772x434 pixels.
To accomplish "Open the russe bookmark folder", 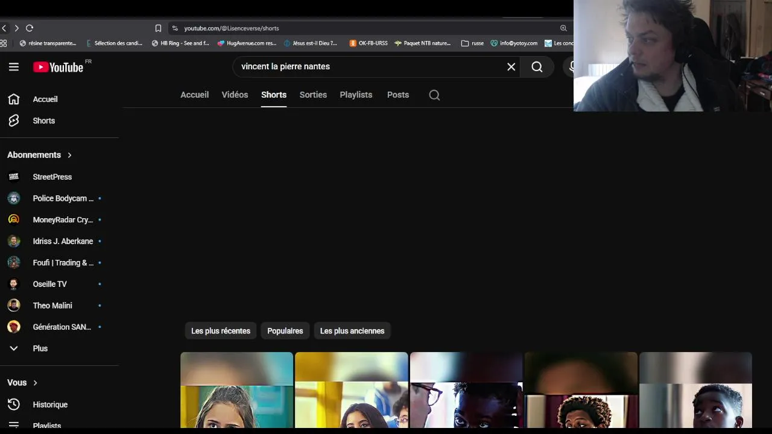I will (472, 43).
